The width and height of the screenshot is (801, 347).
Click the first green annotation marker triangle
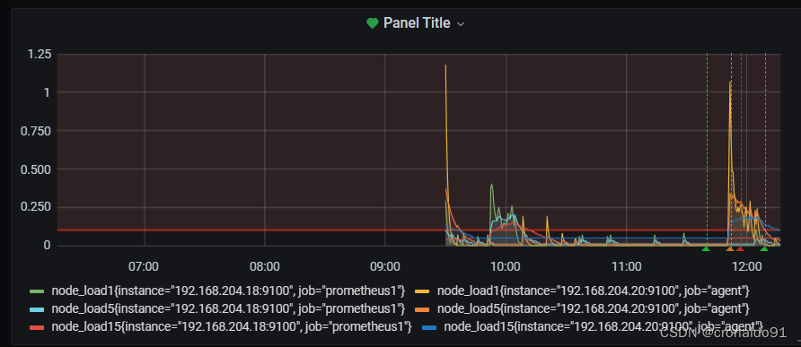click(706, 248)
